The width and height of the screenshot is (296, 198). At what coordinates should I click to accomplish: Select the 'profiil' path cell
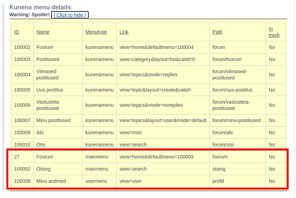click(219, 181)
